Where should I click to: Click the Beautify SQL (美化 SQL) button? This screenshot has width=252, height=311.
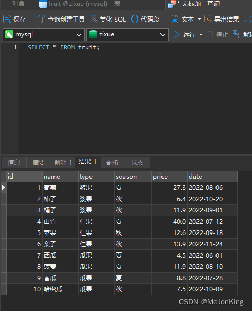pyautogui.click(x=107, y=19)
